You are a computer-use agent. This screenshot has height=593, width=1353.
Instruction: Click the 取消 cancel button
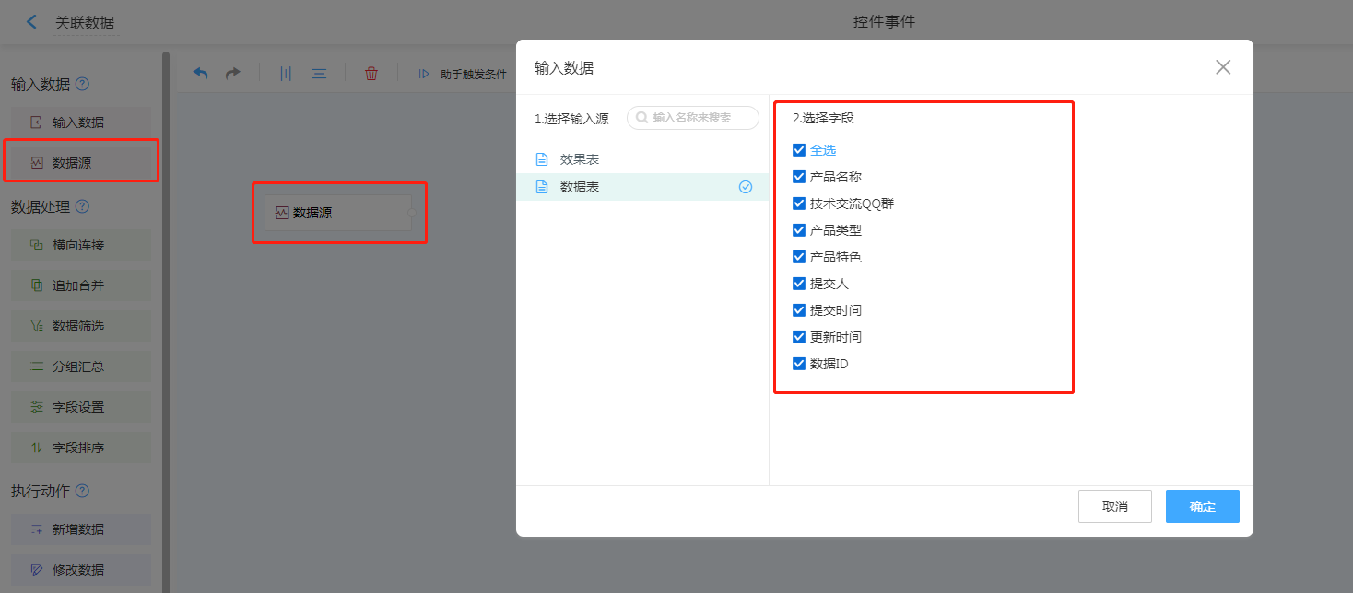(1114, 506)
